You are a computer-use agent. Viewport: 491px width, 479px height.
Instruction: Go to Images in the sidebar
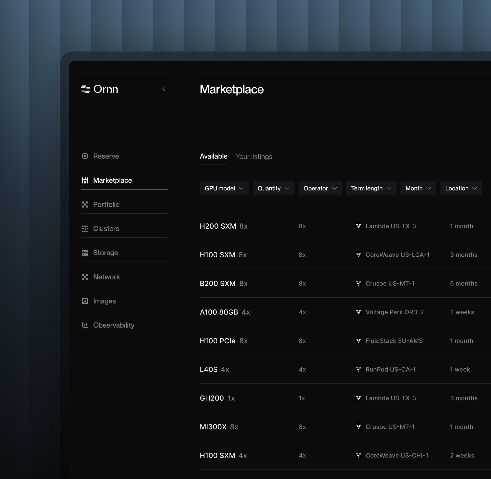coord(124,301)
